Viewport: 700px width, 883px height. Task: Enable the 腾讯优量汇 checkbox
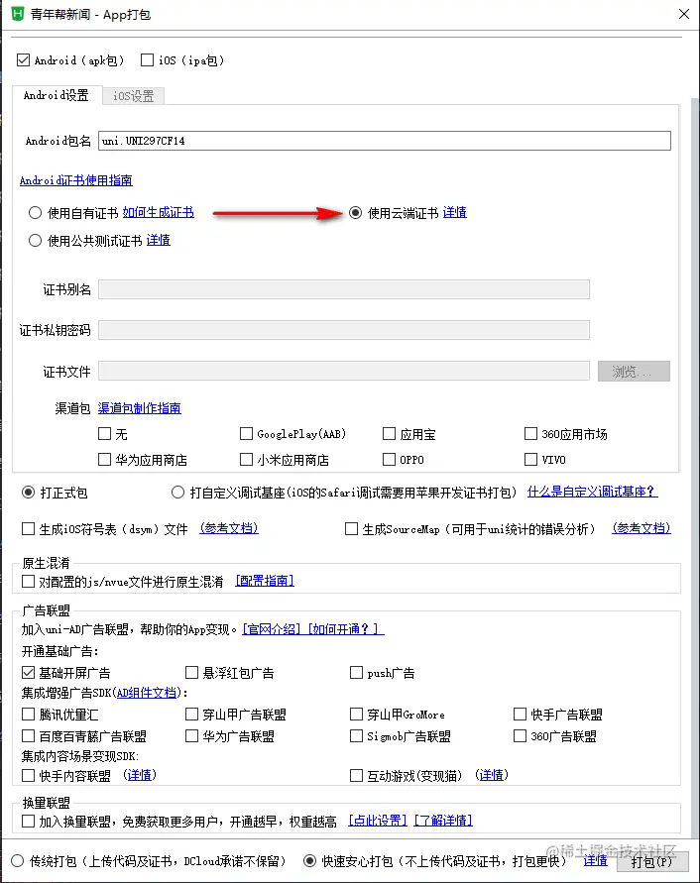tap(28, 715)
